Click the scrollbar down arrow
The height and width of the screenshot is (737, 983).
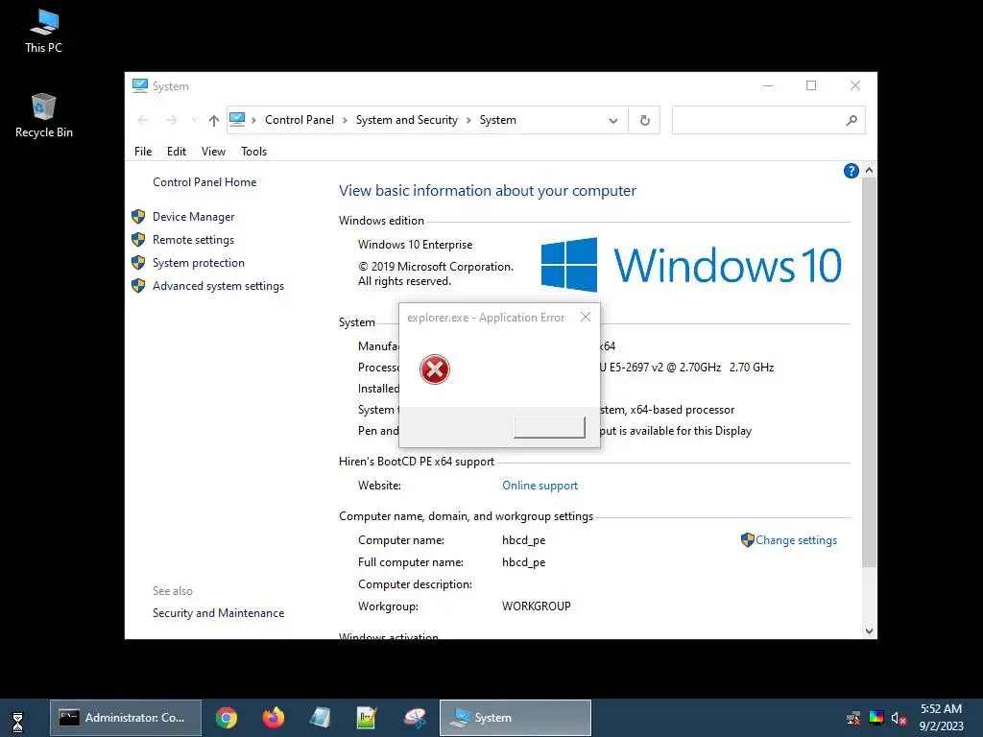pos(869,631)
